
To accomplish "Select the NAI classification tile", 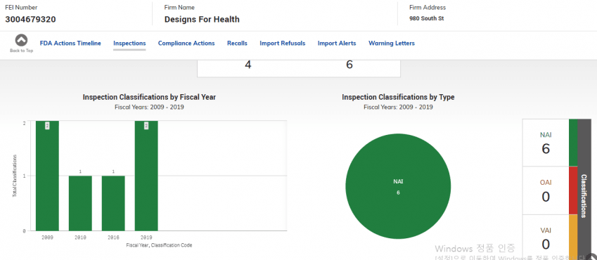I will tap(546, 143).
